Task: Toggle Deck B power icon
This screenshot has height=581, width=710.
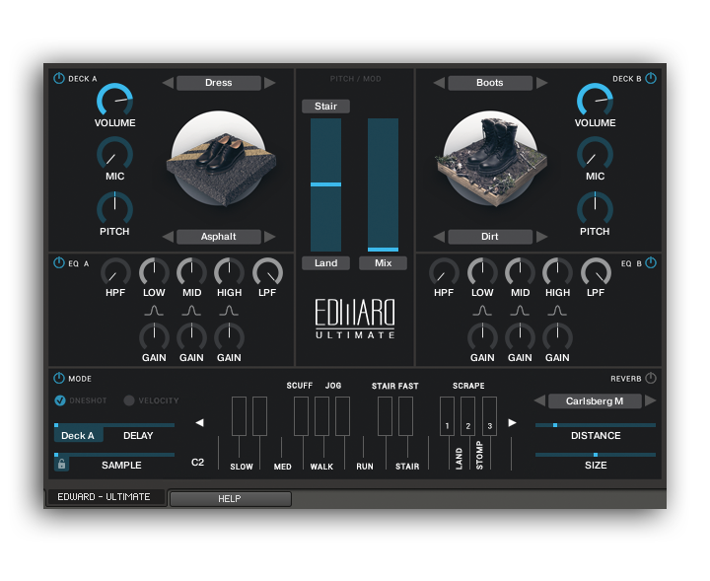Action: pos(651,79)
